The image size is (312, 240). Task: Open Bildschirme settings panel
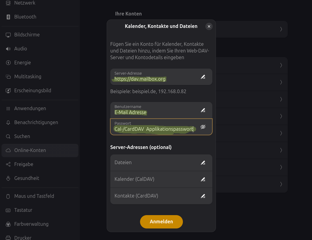pyautogui.click(x=27, y=35)
